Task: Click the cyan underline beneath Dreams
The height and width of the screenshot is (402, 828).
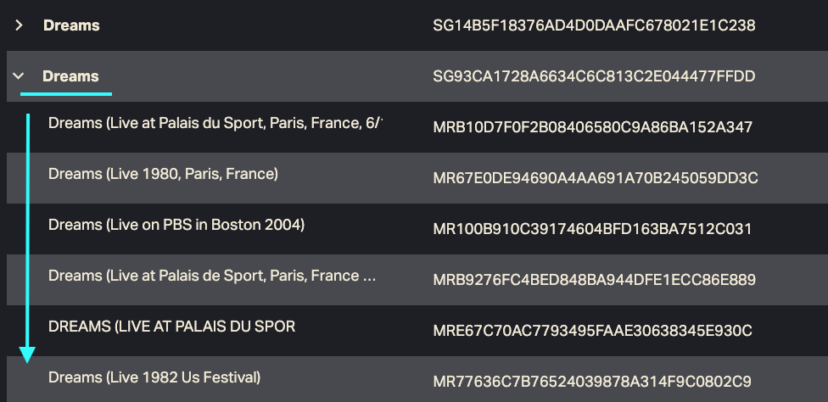Action: click(x=66, y=93)
